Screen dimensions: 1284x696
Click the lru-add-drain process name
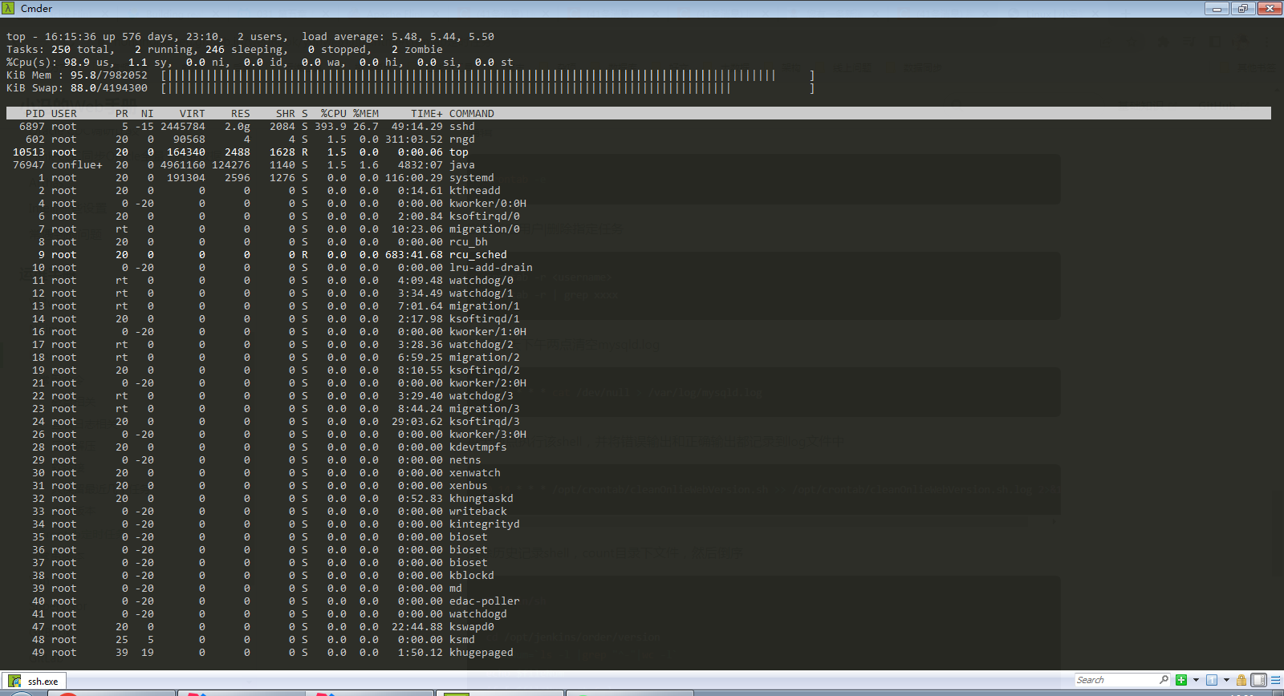pyautogui.click(x=491, y=268)
